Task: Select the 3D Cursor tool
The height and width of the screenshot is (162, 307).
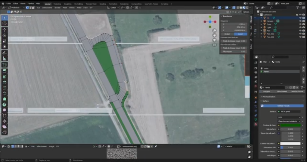Action: pos(5,23)
